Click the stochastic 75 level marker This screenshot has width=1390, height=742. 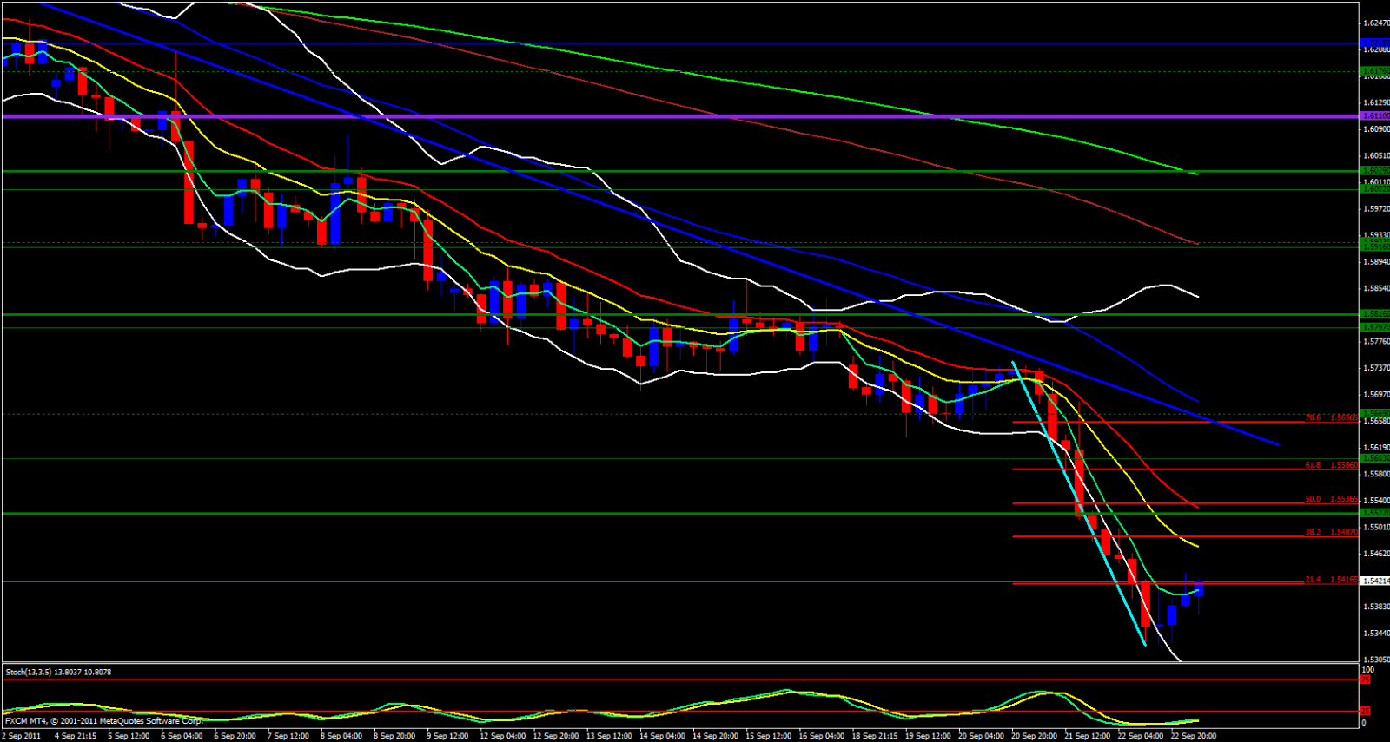1365,680
